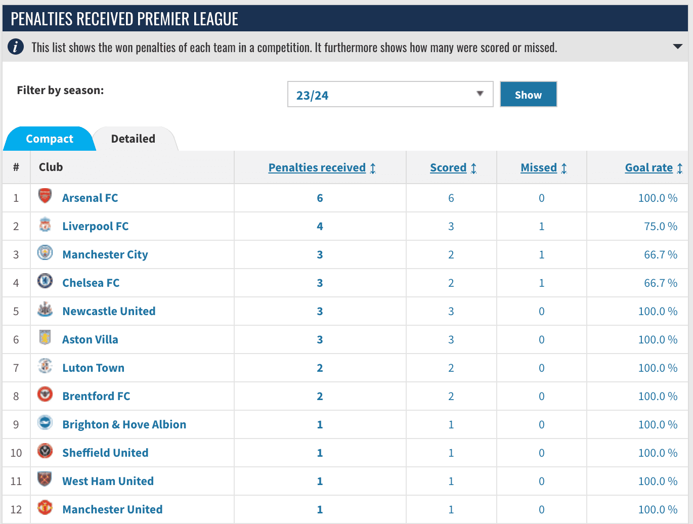Switch to the Compact tab
Screen dimensions: 693x524
pos(50,139)
